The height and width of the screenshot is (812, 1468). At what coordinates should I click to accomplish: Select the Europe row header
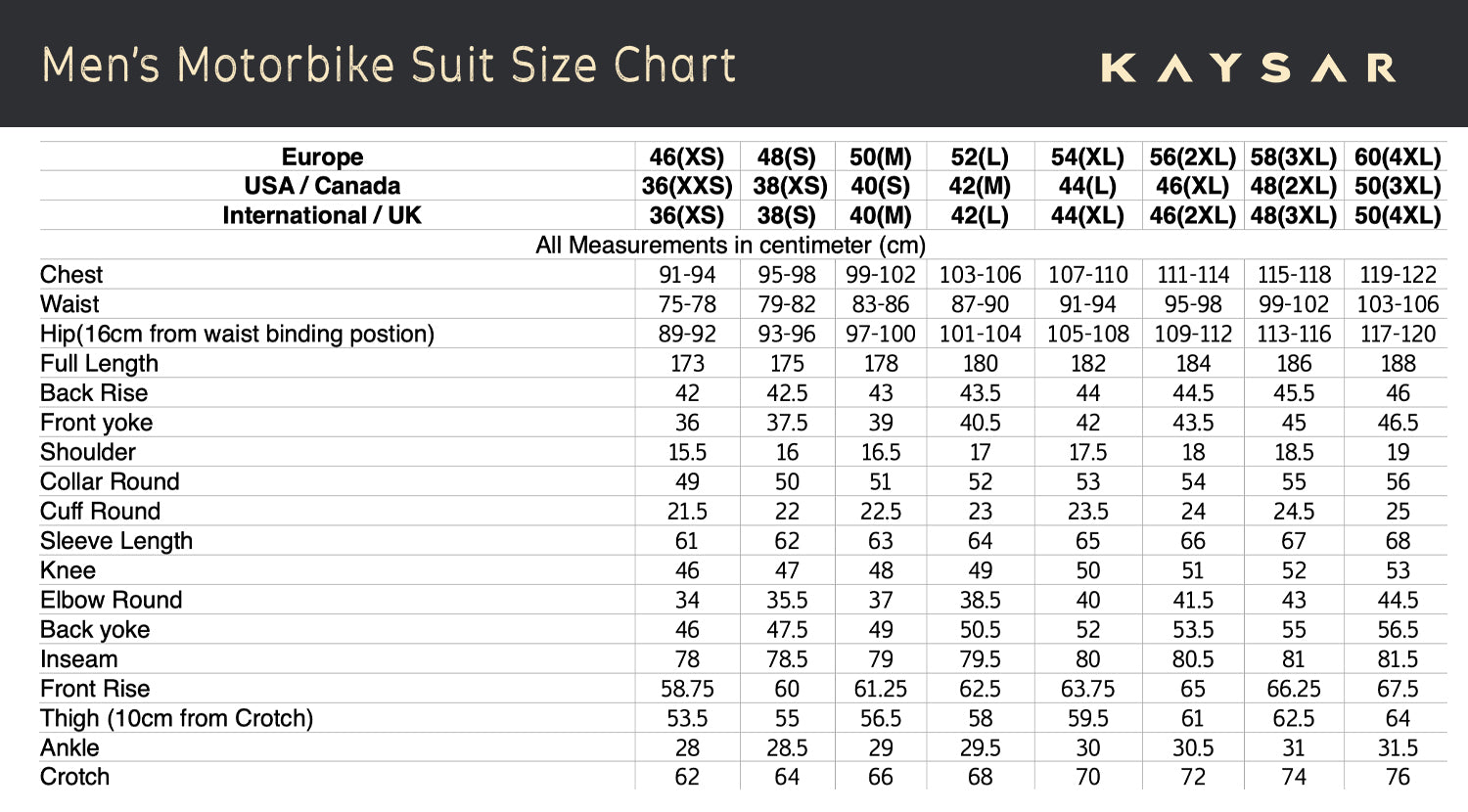tap(322, 158)
